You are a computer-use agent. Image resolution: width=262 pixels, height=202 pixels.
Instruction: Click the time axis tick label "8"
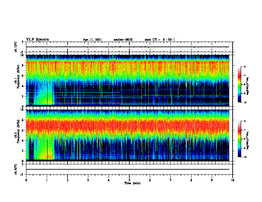click(x=191, y=180)
